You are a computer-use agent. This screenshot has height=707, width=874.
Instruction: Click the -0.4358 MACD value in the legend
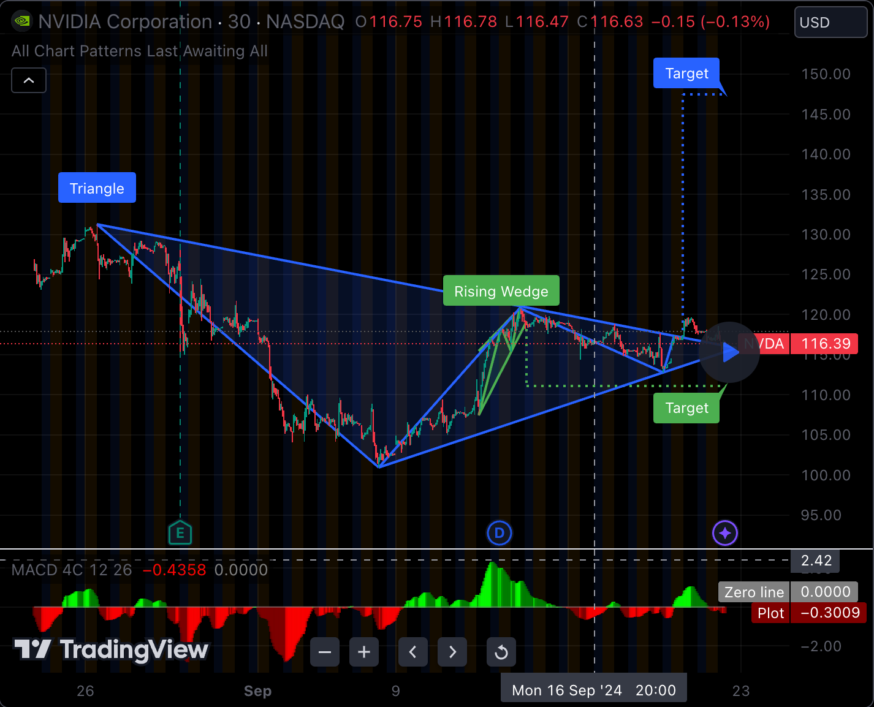[175, 570]
